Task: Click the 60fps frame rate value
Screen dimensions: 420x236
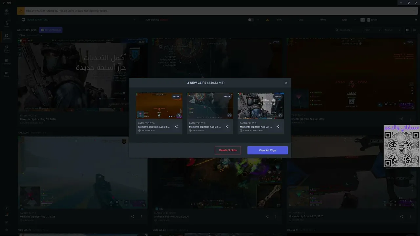Action: [344, 20]
